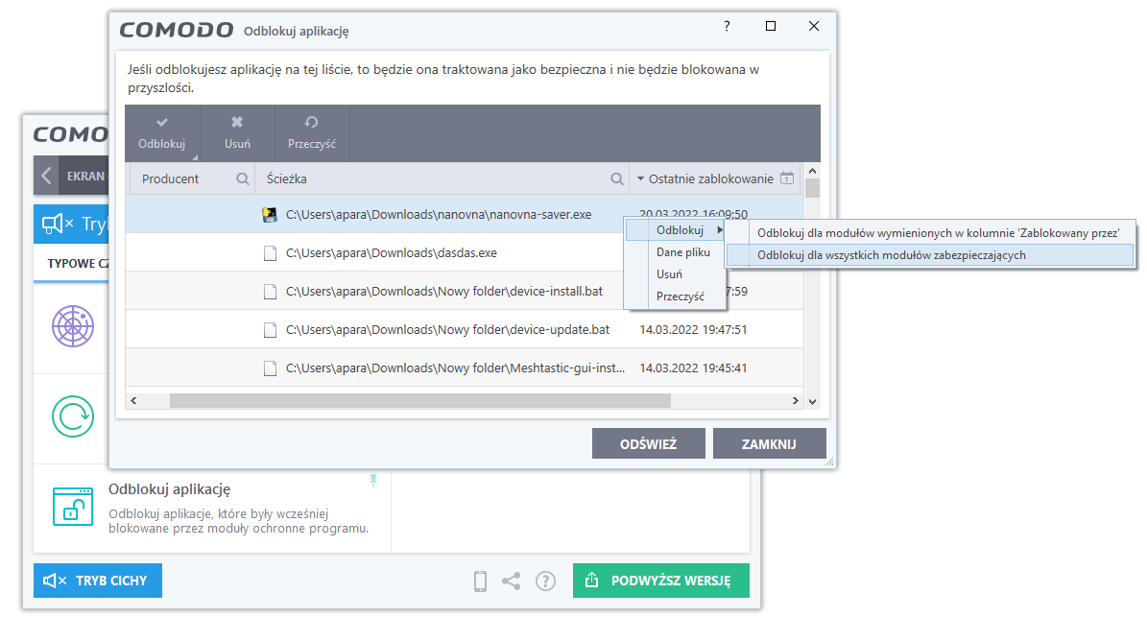Image resolution: width=1147 pixels, height=617 pixels.
Task: Click the Przeczyść toolbar button
Action: click(x=312, y=133)
